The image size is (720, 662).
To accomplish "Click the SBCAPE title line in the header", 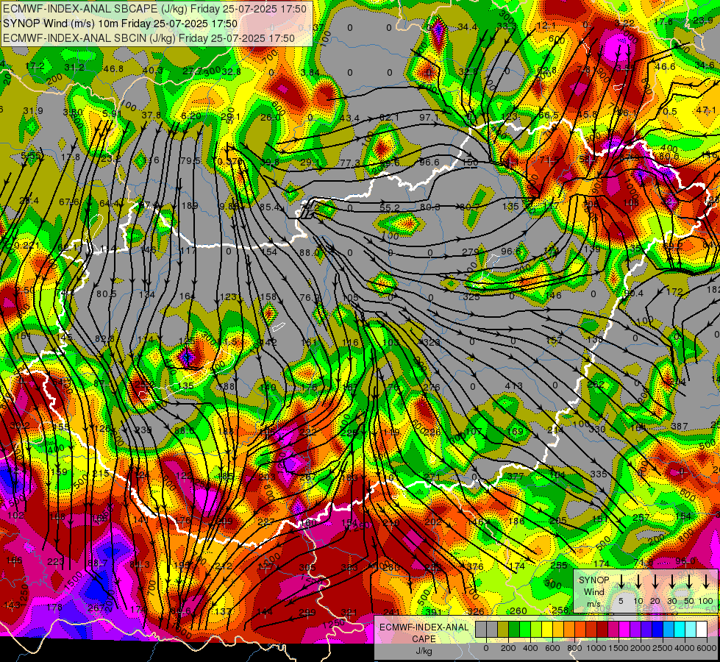I will click(x=154, y=9).
